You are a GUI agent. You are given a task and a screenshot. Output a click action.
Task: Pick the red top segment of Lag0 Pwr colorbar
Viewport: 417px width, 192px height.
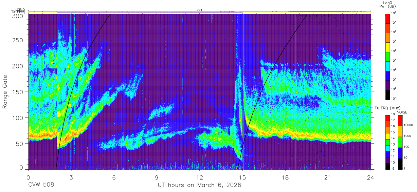tap(388, 18)
